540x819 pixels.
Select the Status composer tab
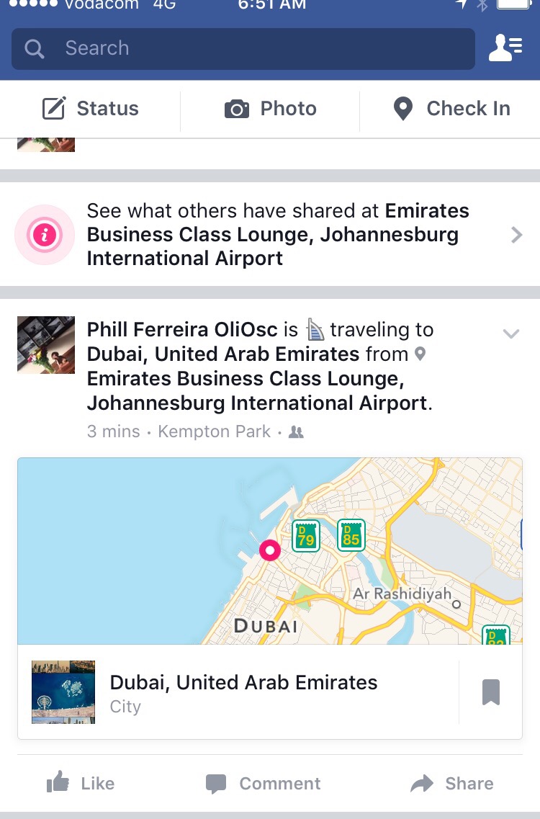click(x=90, y=109)
